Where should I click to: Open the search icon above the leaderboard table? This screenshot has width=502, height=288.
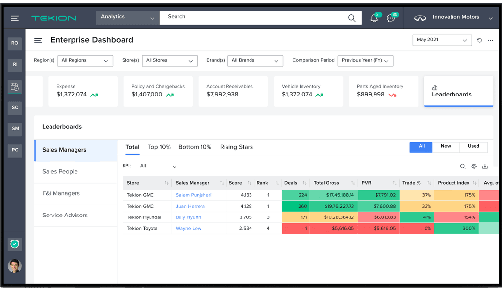tap(462, 167)
